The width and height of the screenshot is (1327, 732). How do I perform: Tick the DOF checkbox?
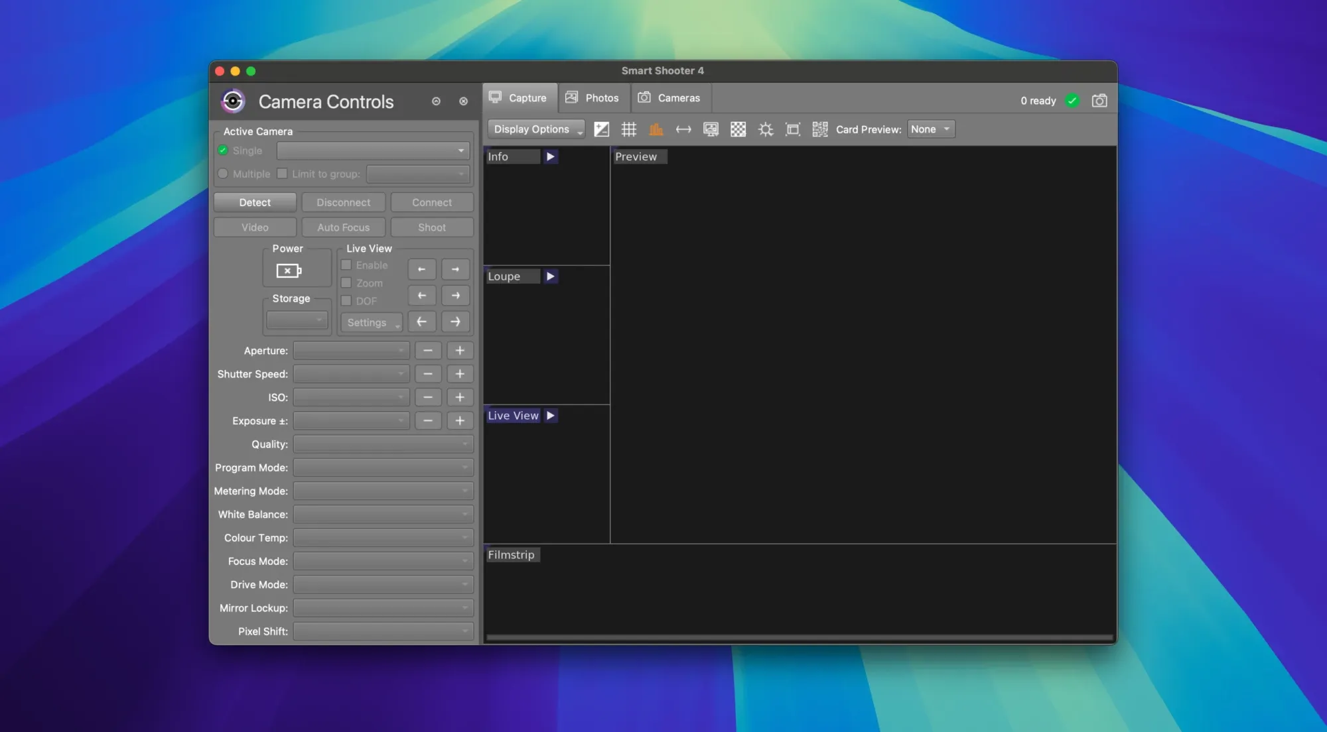(x=346, y=301)
